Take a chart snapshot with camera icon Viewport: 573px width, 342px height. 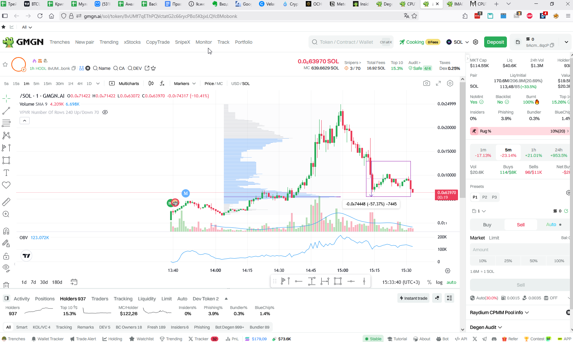coord(427,83)
